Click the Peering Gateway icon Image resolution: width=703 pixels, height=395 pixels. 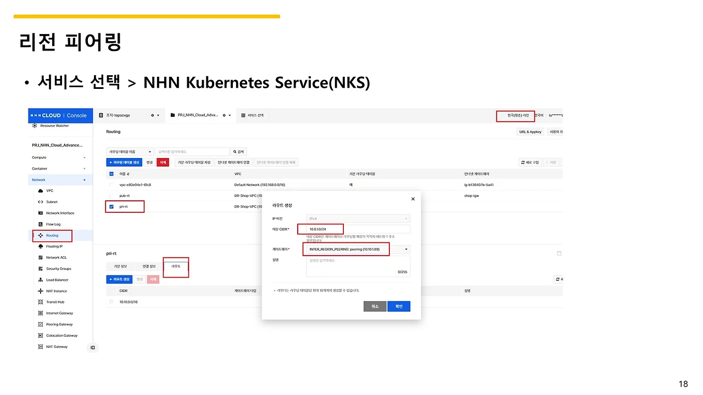pyautogui.click(x=41, y=324)
